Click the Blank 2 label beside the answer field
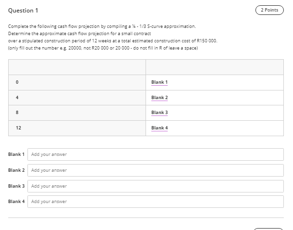This screenshot has height=230, width=293. click(x=16, y=170)
